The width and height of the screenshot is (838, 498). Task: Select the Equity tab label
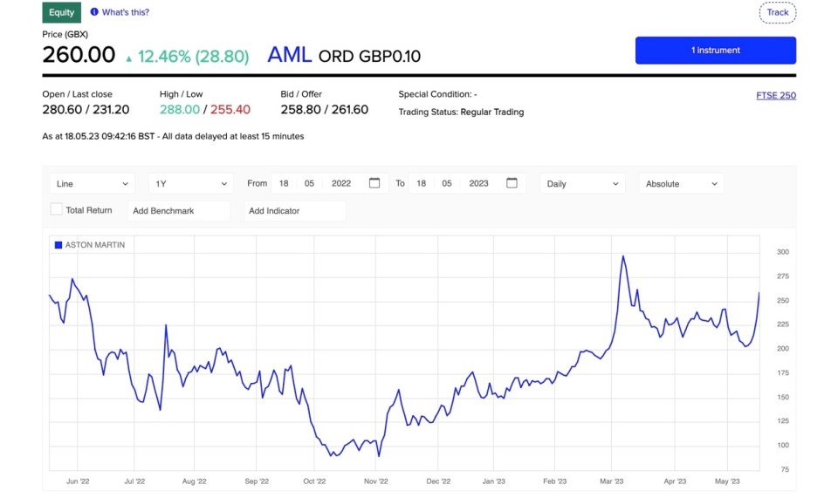coord(61,12)
